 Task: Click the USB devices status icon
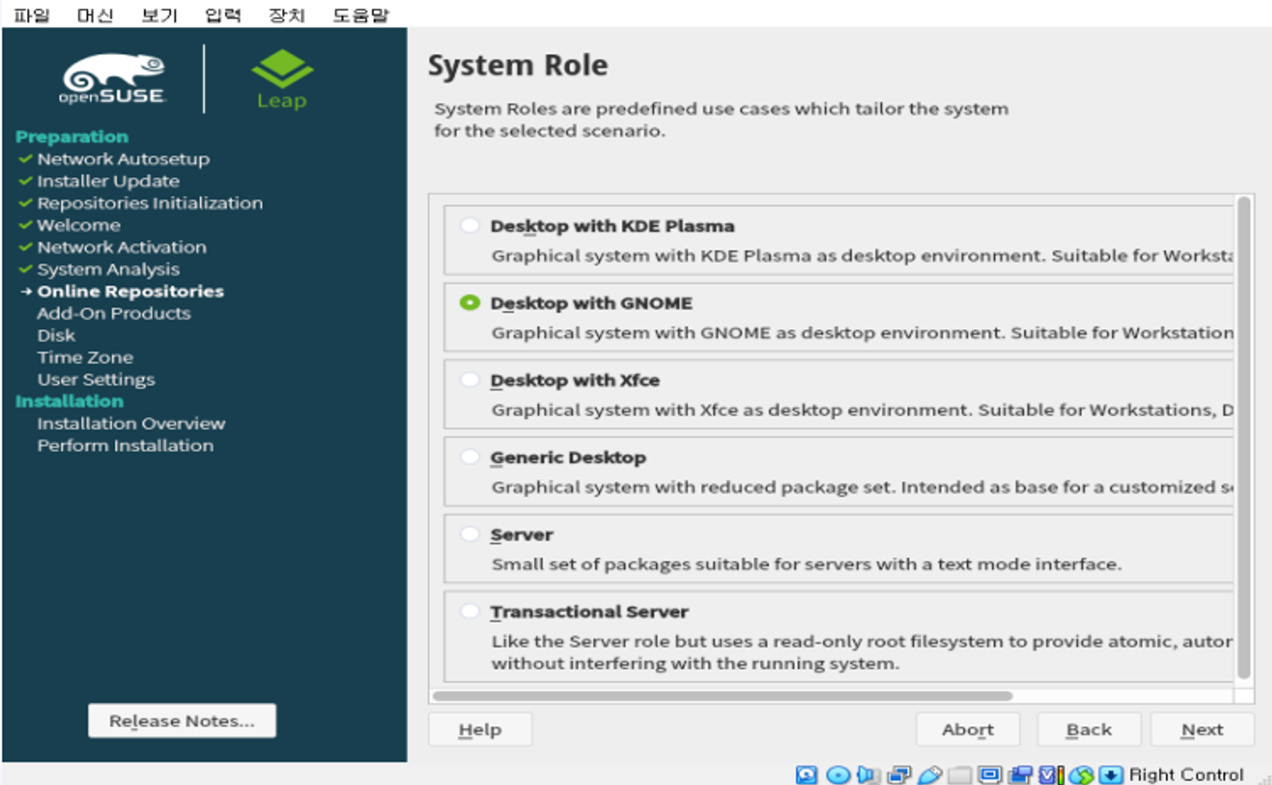(x=929, y=775)
